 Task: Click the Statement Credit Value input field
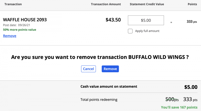(146, 20)
